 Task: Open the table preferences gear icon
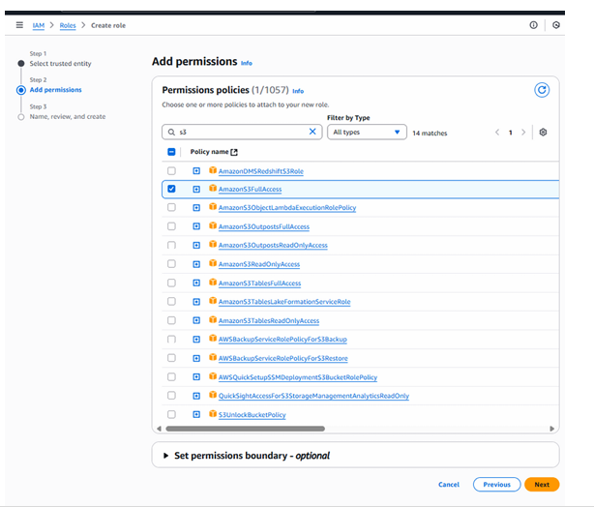543,133
